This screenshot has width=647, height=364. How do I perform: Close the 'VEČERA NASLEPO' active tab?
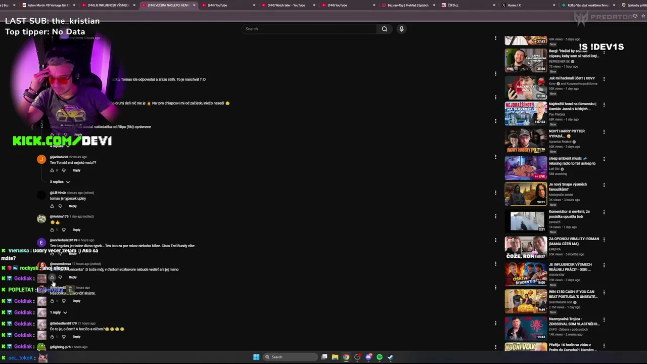[194, 5]
